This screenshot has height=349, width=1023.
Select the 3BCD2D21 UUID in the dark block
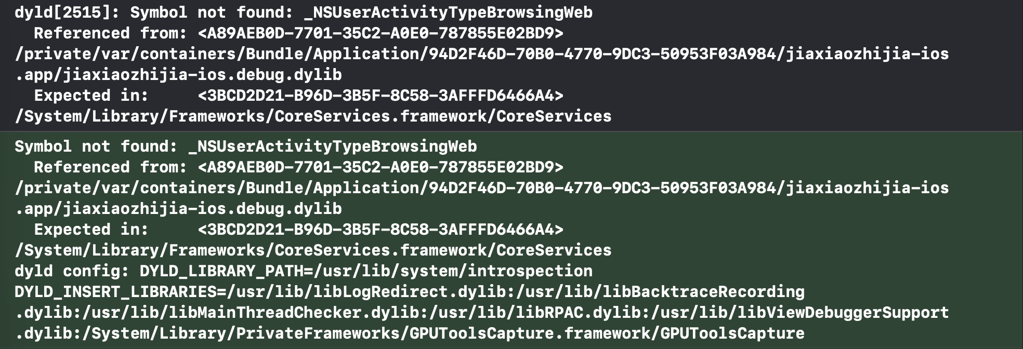coord(381,96)
